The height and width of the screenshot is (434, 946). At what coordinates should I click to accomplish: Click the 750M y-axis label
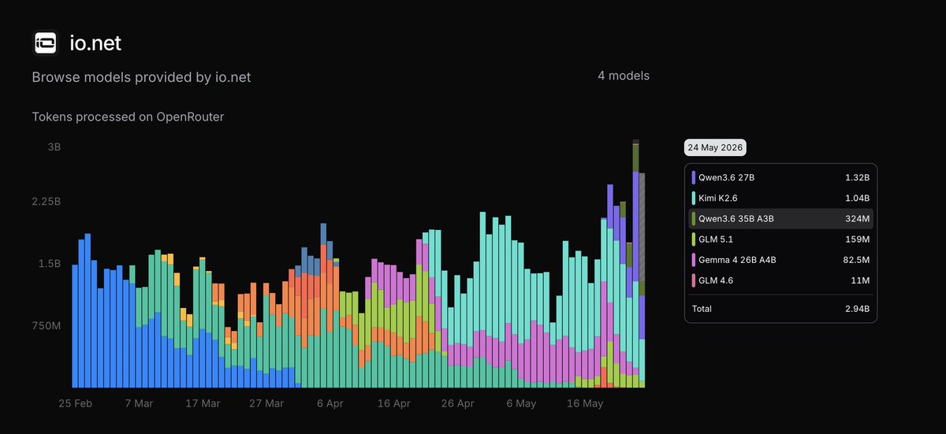[47, 326]
